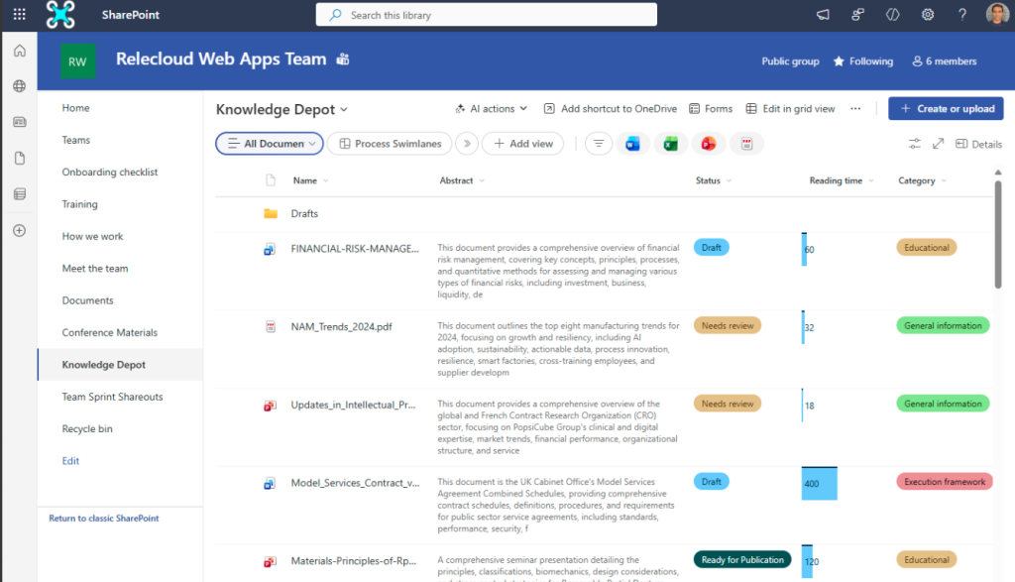The width and height of the screenshot is (1015, 582).
Task: Click the Draft status pill for FINANCIAL-RISK-MANAGE document
Action: click(711, 248)
